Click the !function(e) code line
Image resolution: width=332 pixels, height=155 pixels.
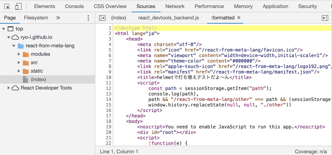168,143
